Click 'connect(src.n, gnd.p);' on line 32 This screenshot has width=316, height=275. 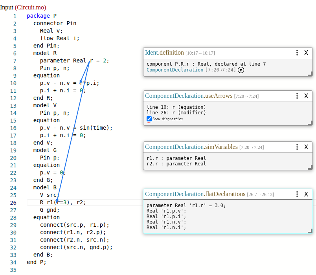[x=76, y=247]
